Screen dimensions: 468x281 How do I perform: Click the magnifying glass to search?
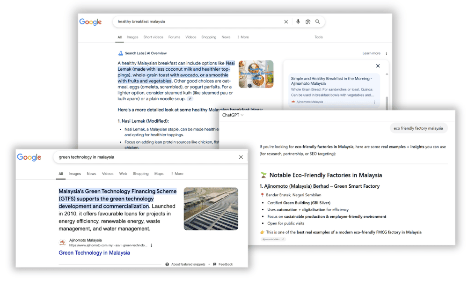(318, 22)
